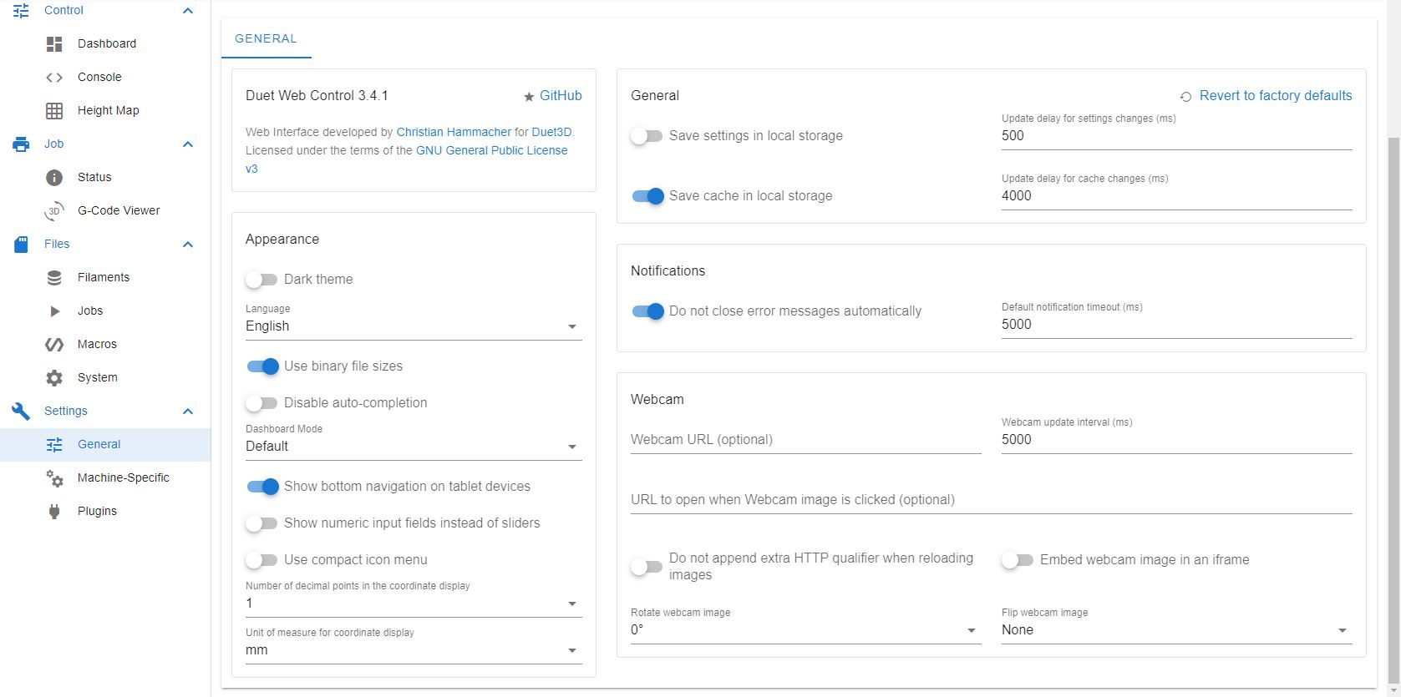This screenshot has height=697, width=1401.
Task: Click the cache update delay field
Action: coord(1176,195)
